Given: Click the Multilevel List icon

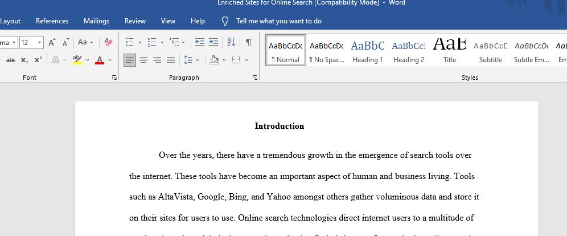Looking at the screenshot, I should coord(174,42).
